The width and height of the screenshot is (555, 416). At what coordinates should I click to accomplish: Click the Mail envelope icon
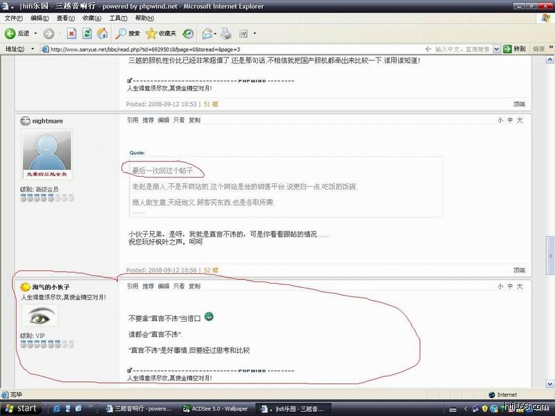click(x=207, y=33)
